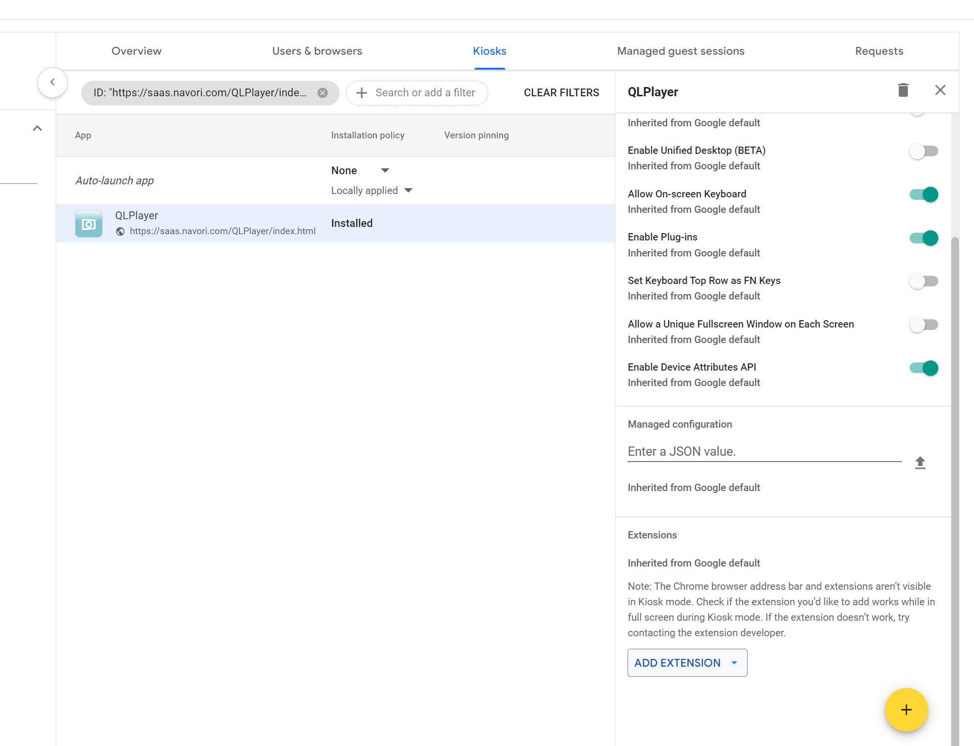Click the App column header
974x746 pixels.
(83, 135)
